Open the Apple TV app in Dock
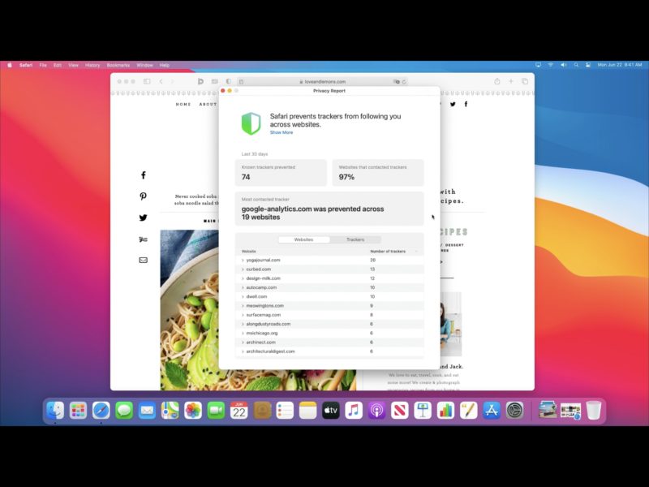 (x=331, y=411)
